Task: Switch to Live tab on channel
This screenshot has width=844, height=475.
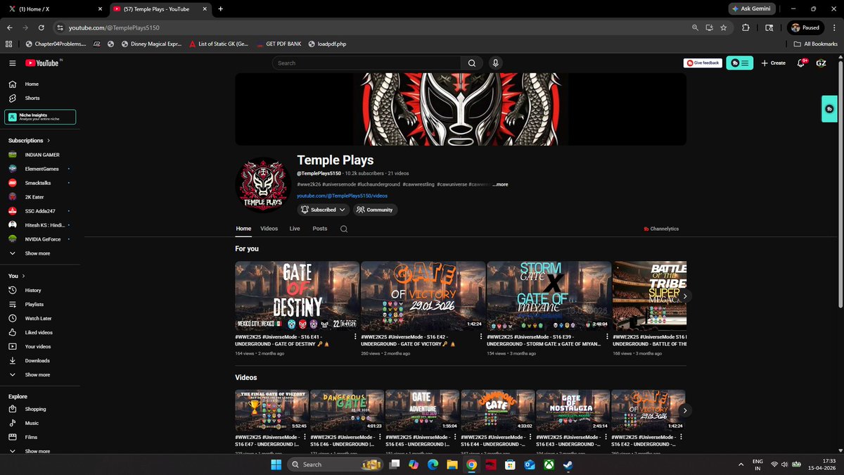Action: pyautogui.click(x=295, y=229)
